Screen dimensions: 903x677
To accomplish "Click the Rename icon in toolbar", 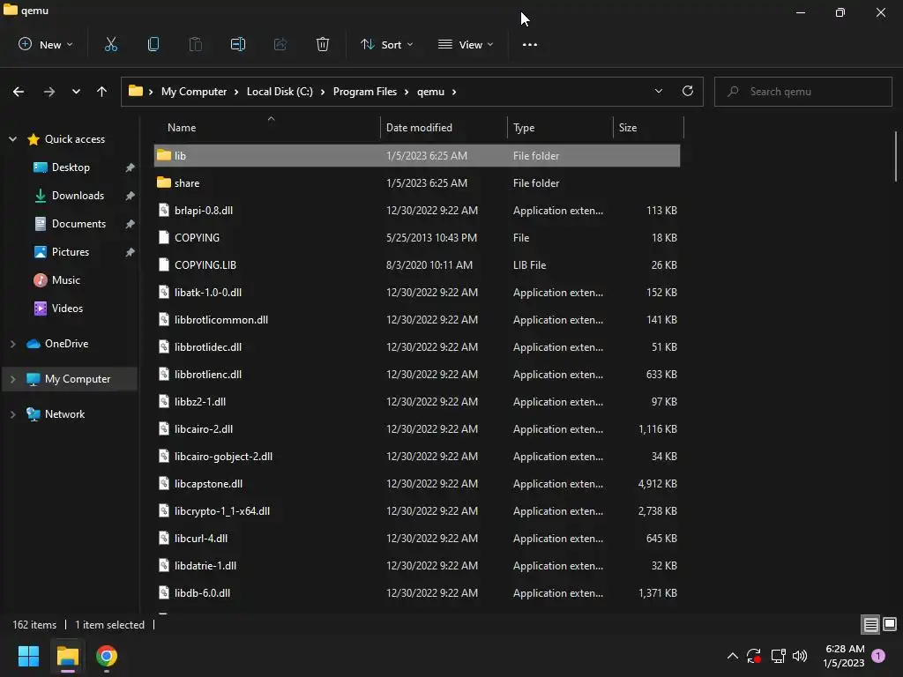I will click(x=238, y=44).
